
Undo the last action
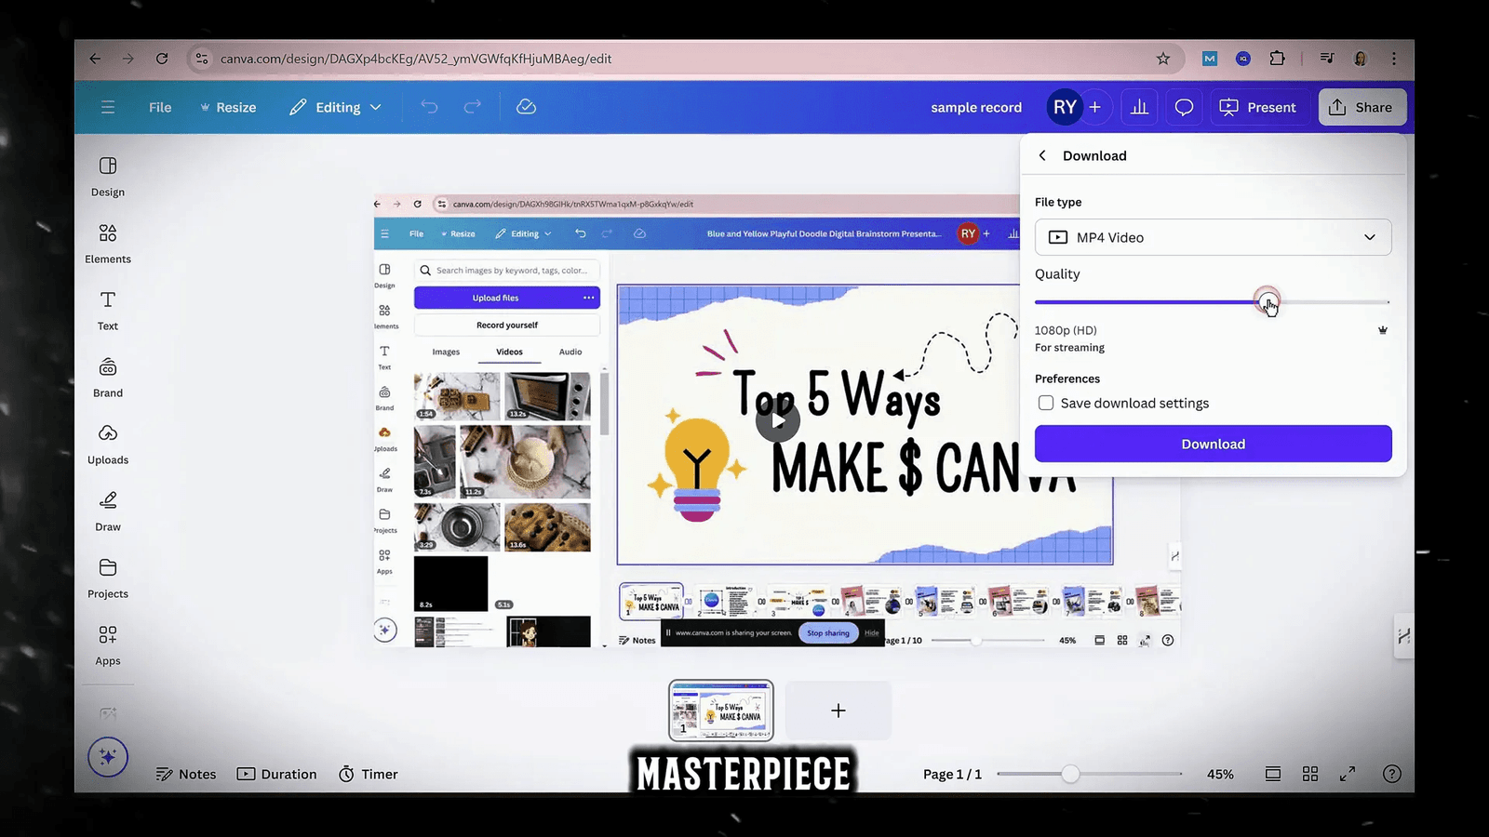coord(429,107)
